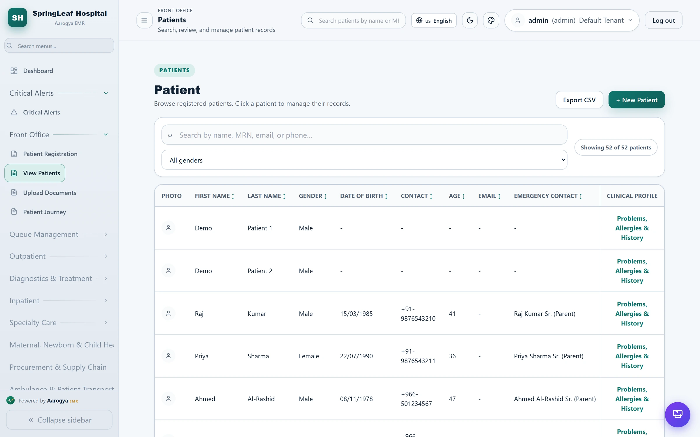The image size is (700, 437).
Task: Collapse the Critical Alerts section
Action: (x=59, y=93)
